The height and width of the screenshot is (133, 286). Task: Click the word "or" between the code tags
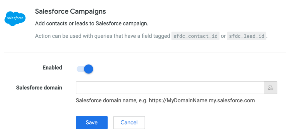[223, 36]
